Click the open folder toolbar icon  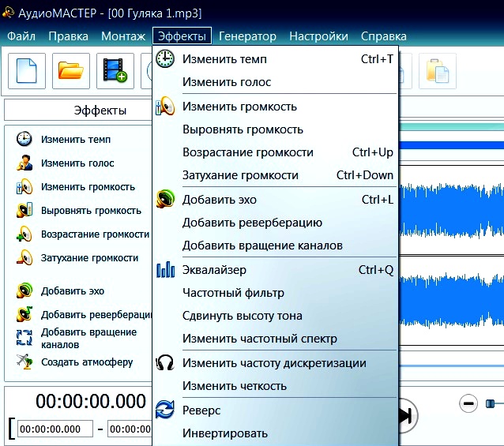70,71
